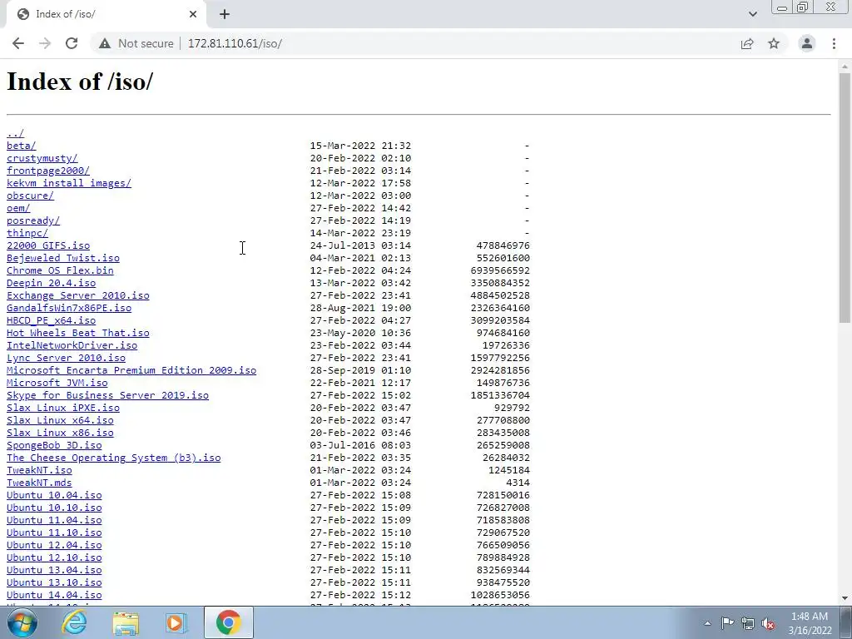This screenshot has width=852, height=639.
Task: Download Hot_Wheels_Beat_That.iso
Action: (x=77, y=333)
